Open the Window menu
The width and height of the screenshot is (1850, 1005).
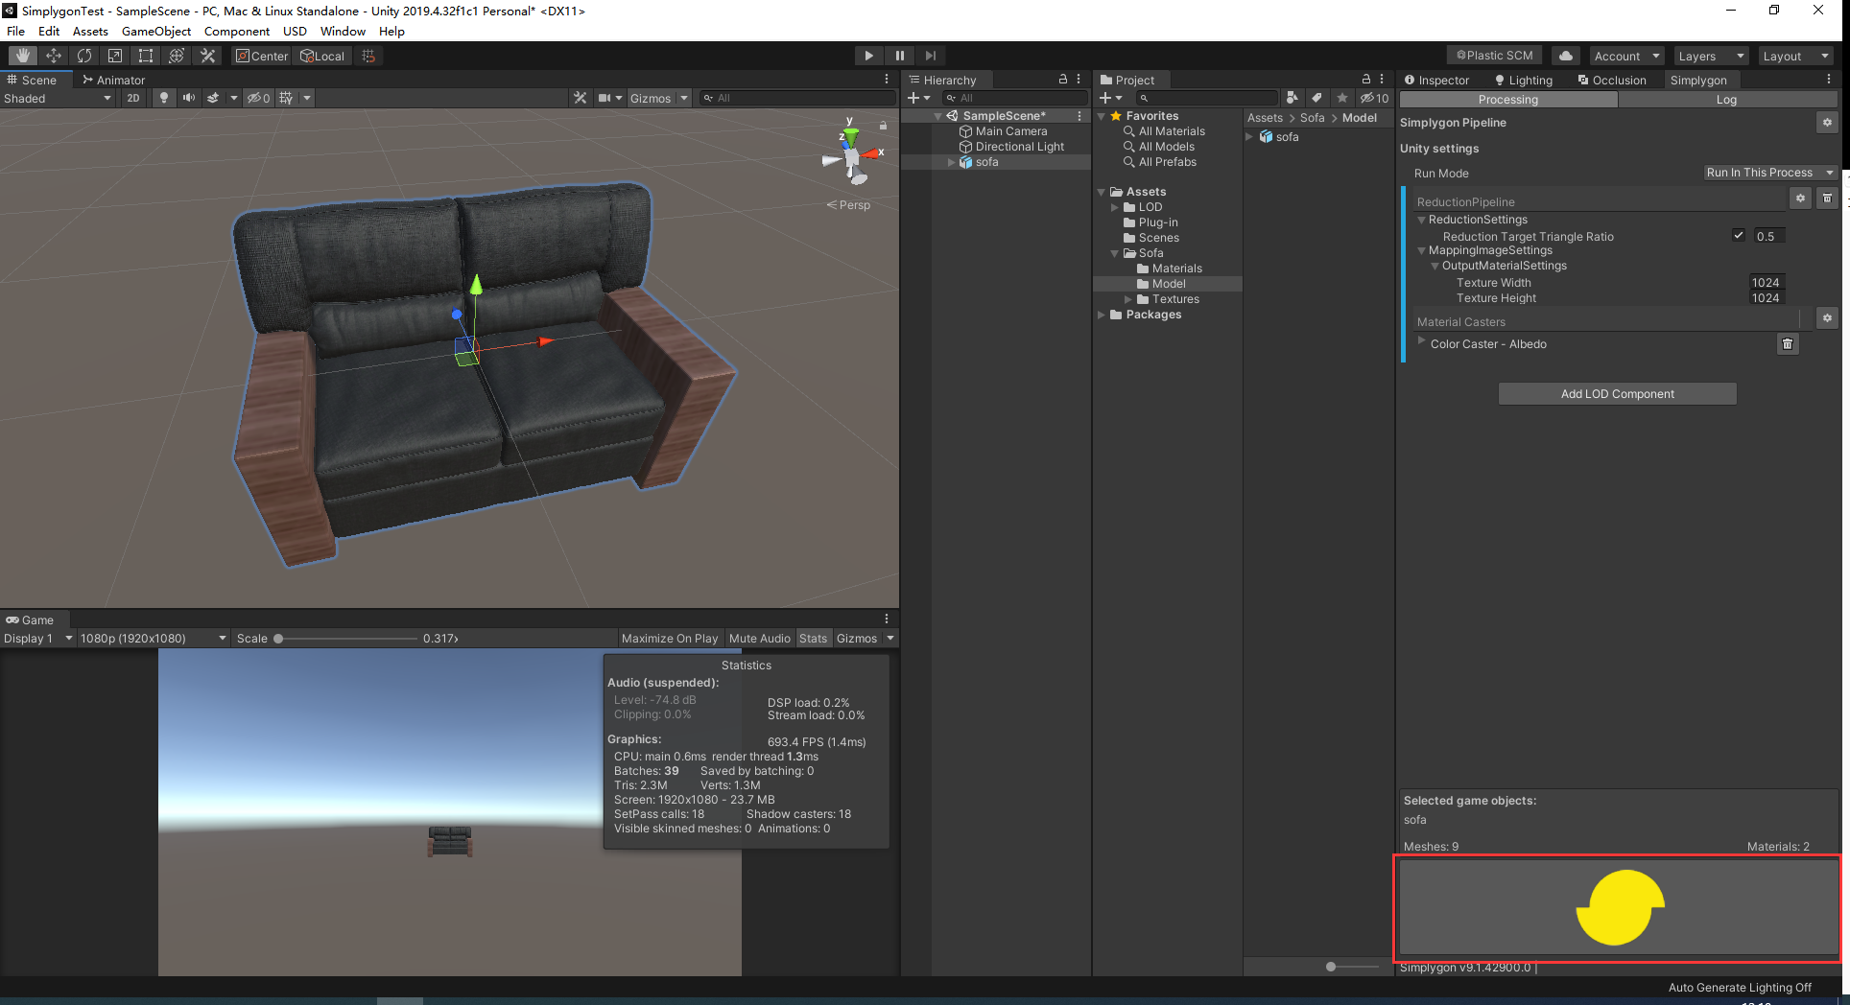(x=343, y=31)
